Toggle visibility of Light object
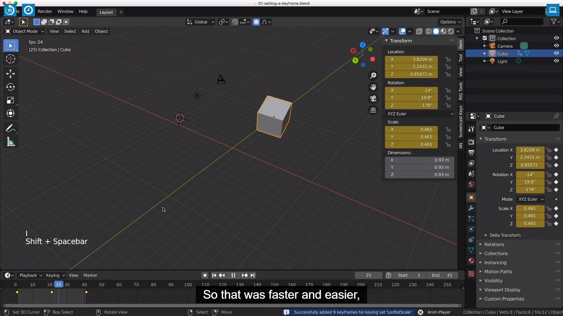 coord(556,61)
